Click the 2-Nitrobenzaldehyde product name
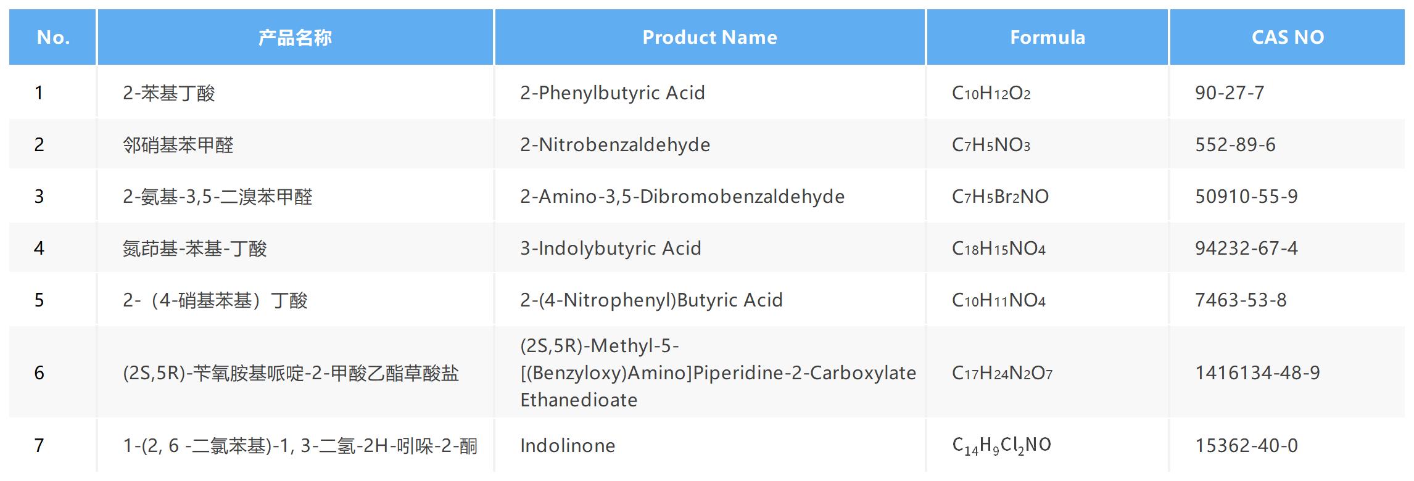The width and height of the screenshot is (1414, 481). point(614,145)
